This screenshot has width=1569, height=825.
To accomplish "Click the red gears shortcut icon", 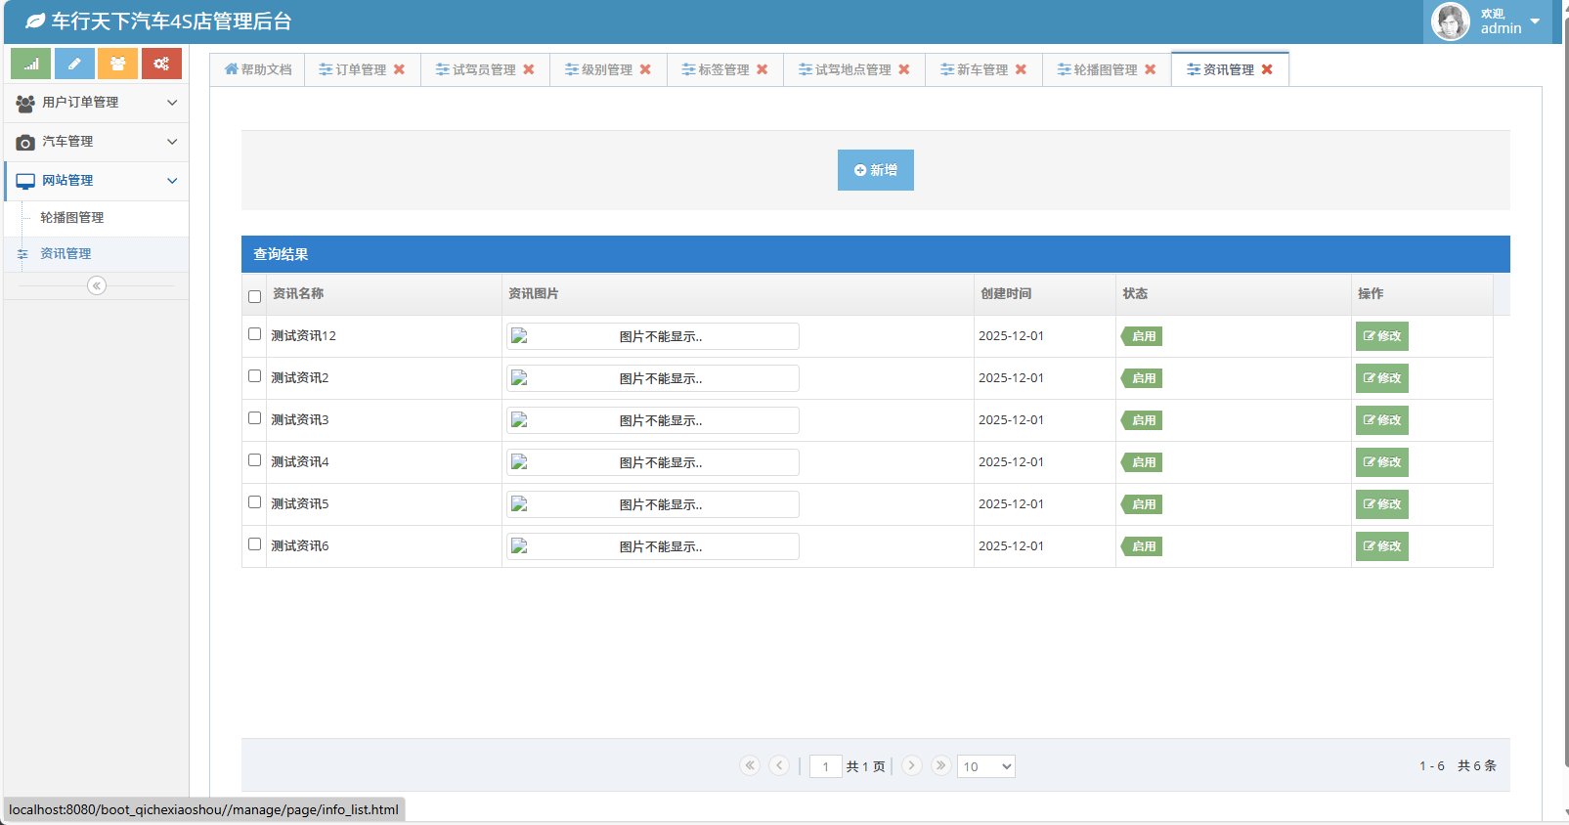I will (161, 64).
